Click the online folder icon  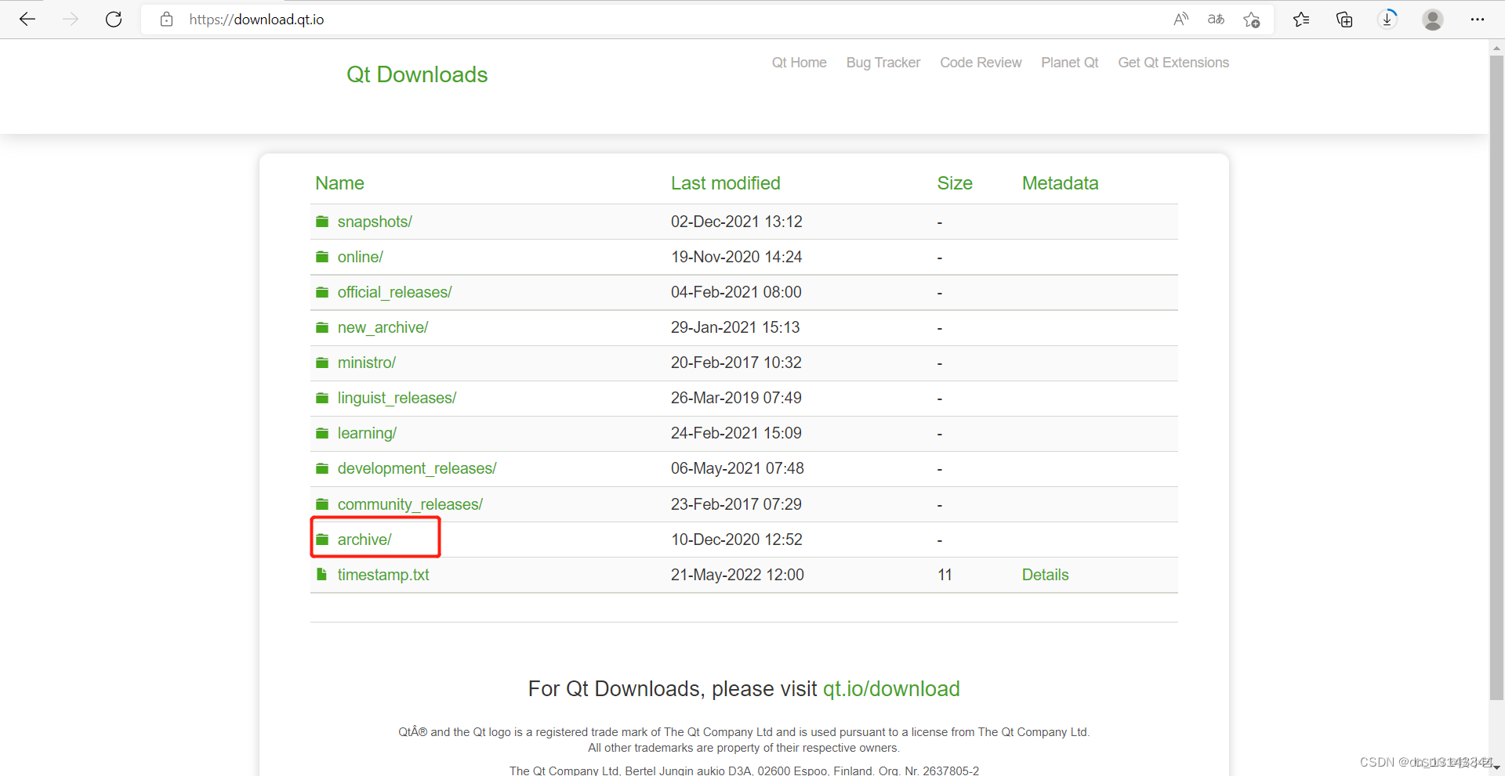tap(322, 257)
